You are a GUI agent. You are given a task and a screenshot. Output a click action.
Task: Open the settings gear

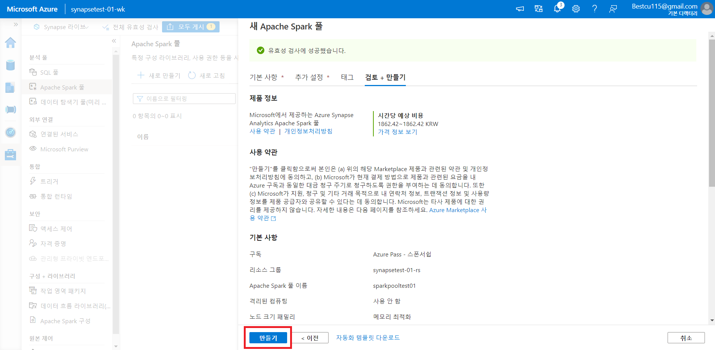pyautogui.click(x=576, y=9)
